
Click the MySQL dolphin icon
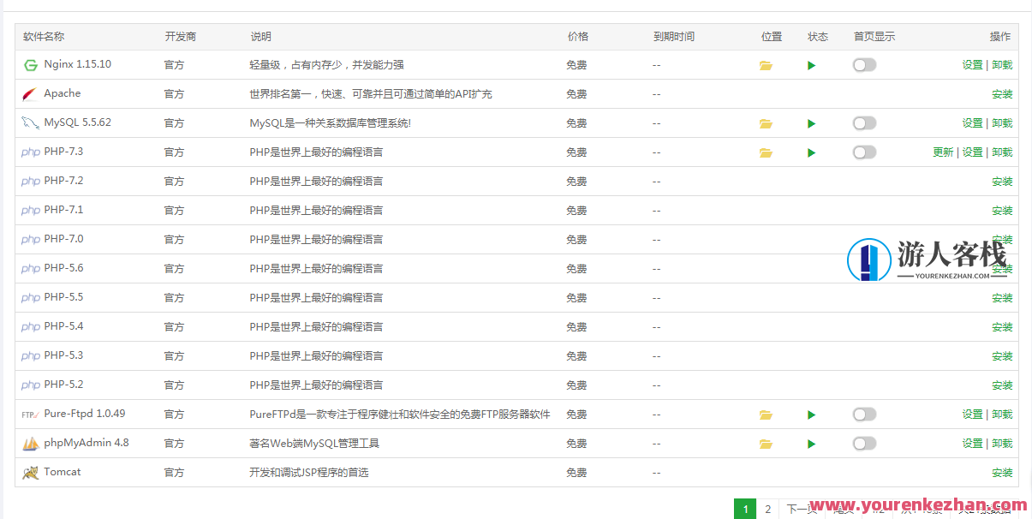[31, 123]
